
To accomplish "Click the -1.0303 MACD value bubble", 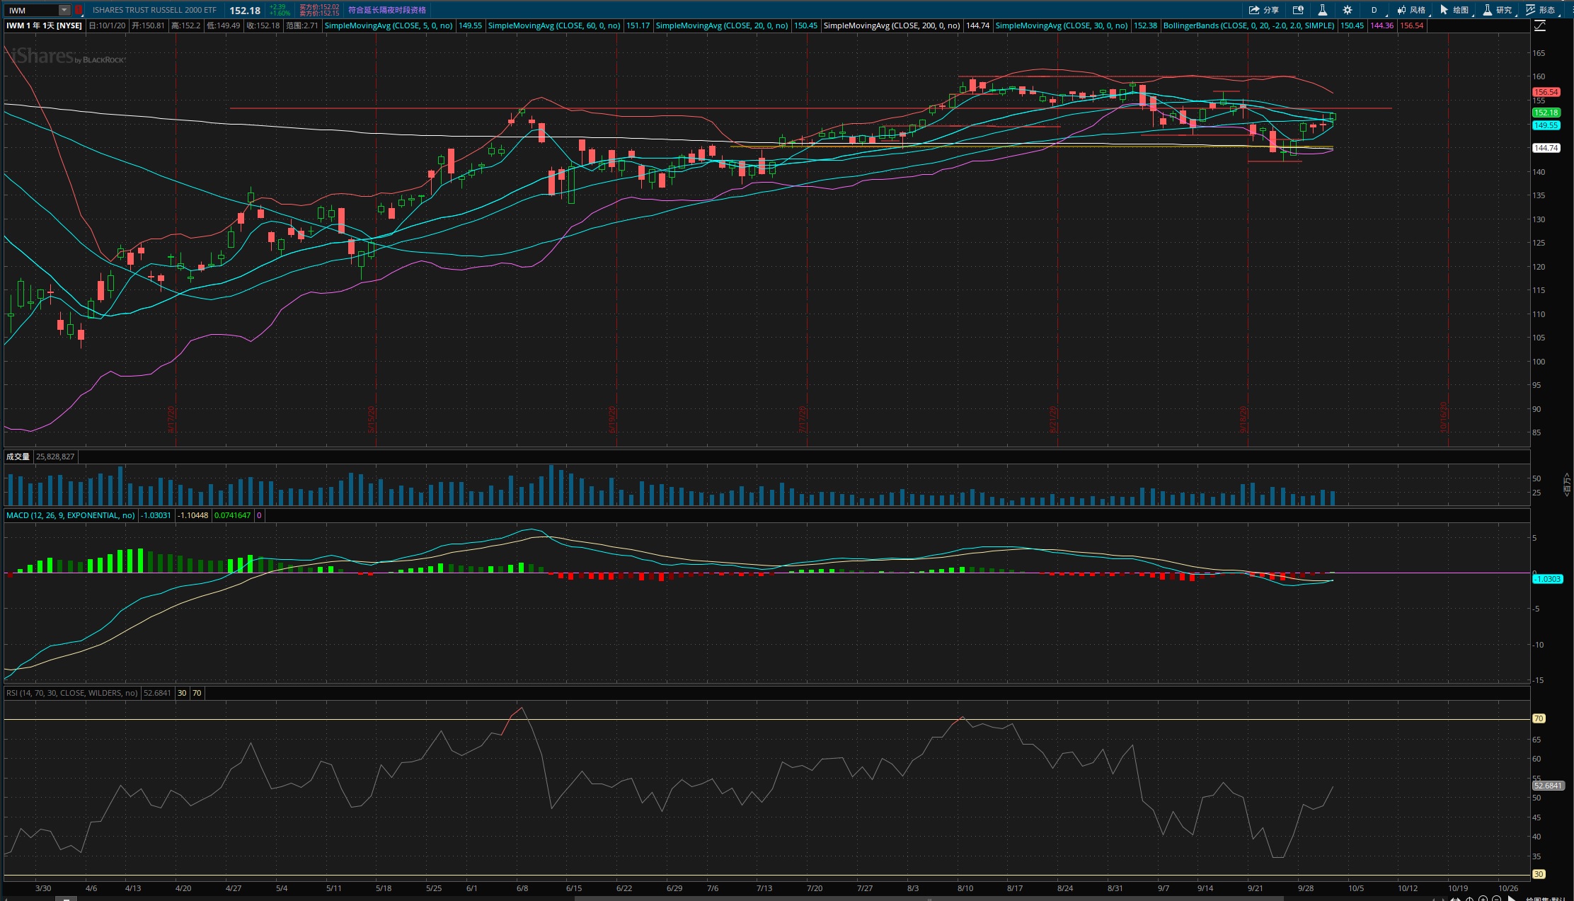I will point(1547,579).
